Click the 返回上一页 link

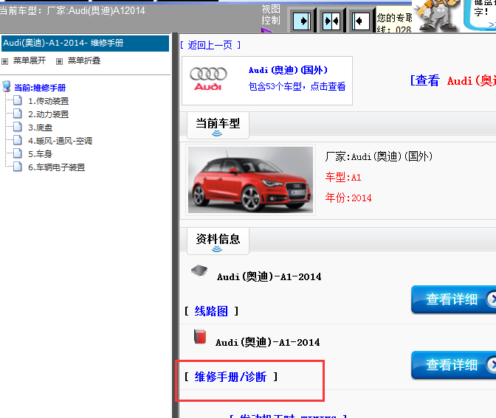click(x=210, y=45)
